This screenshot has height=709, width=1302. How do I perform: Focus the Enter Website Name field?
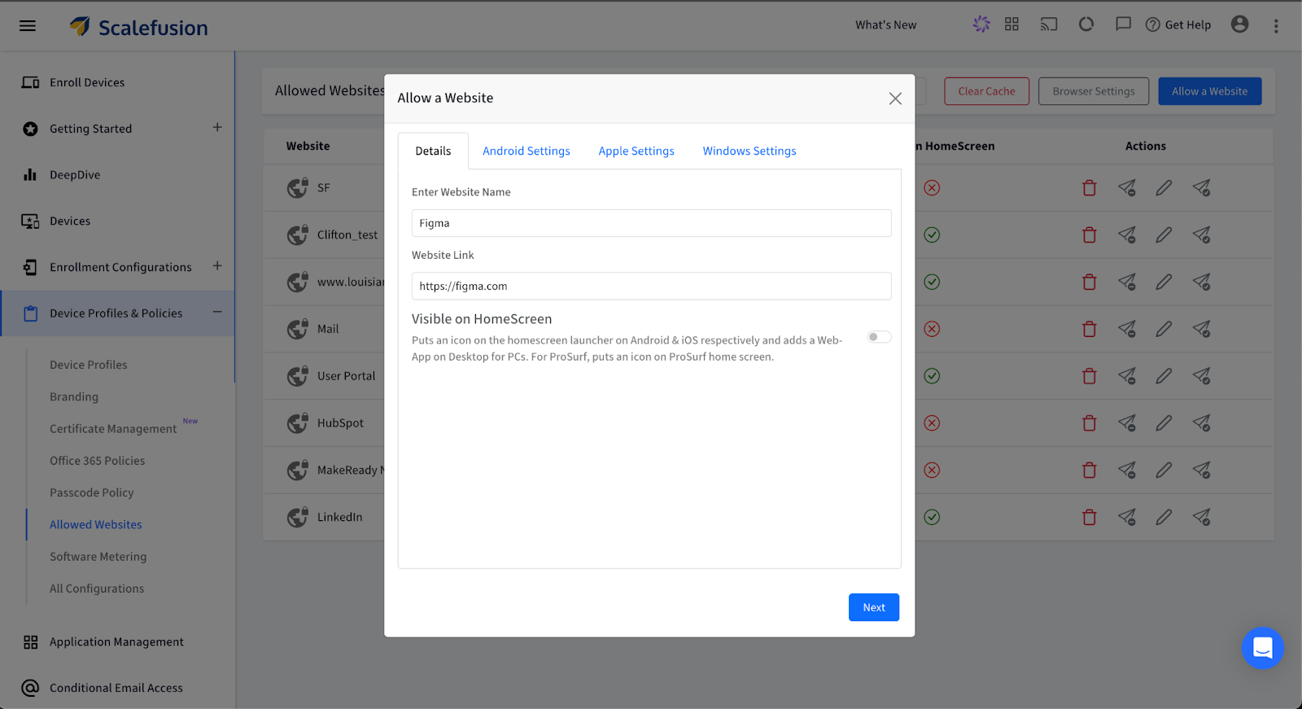click(651, 223)
